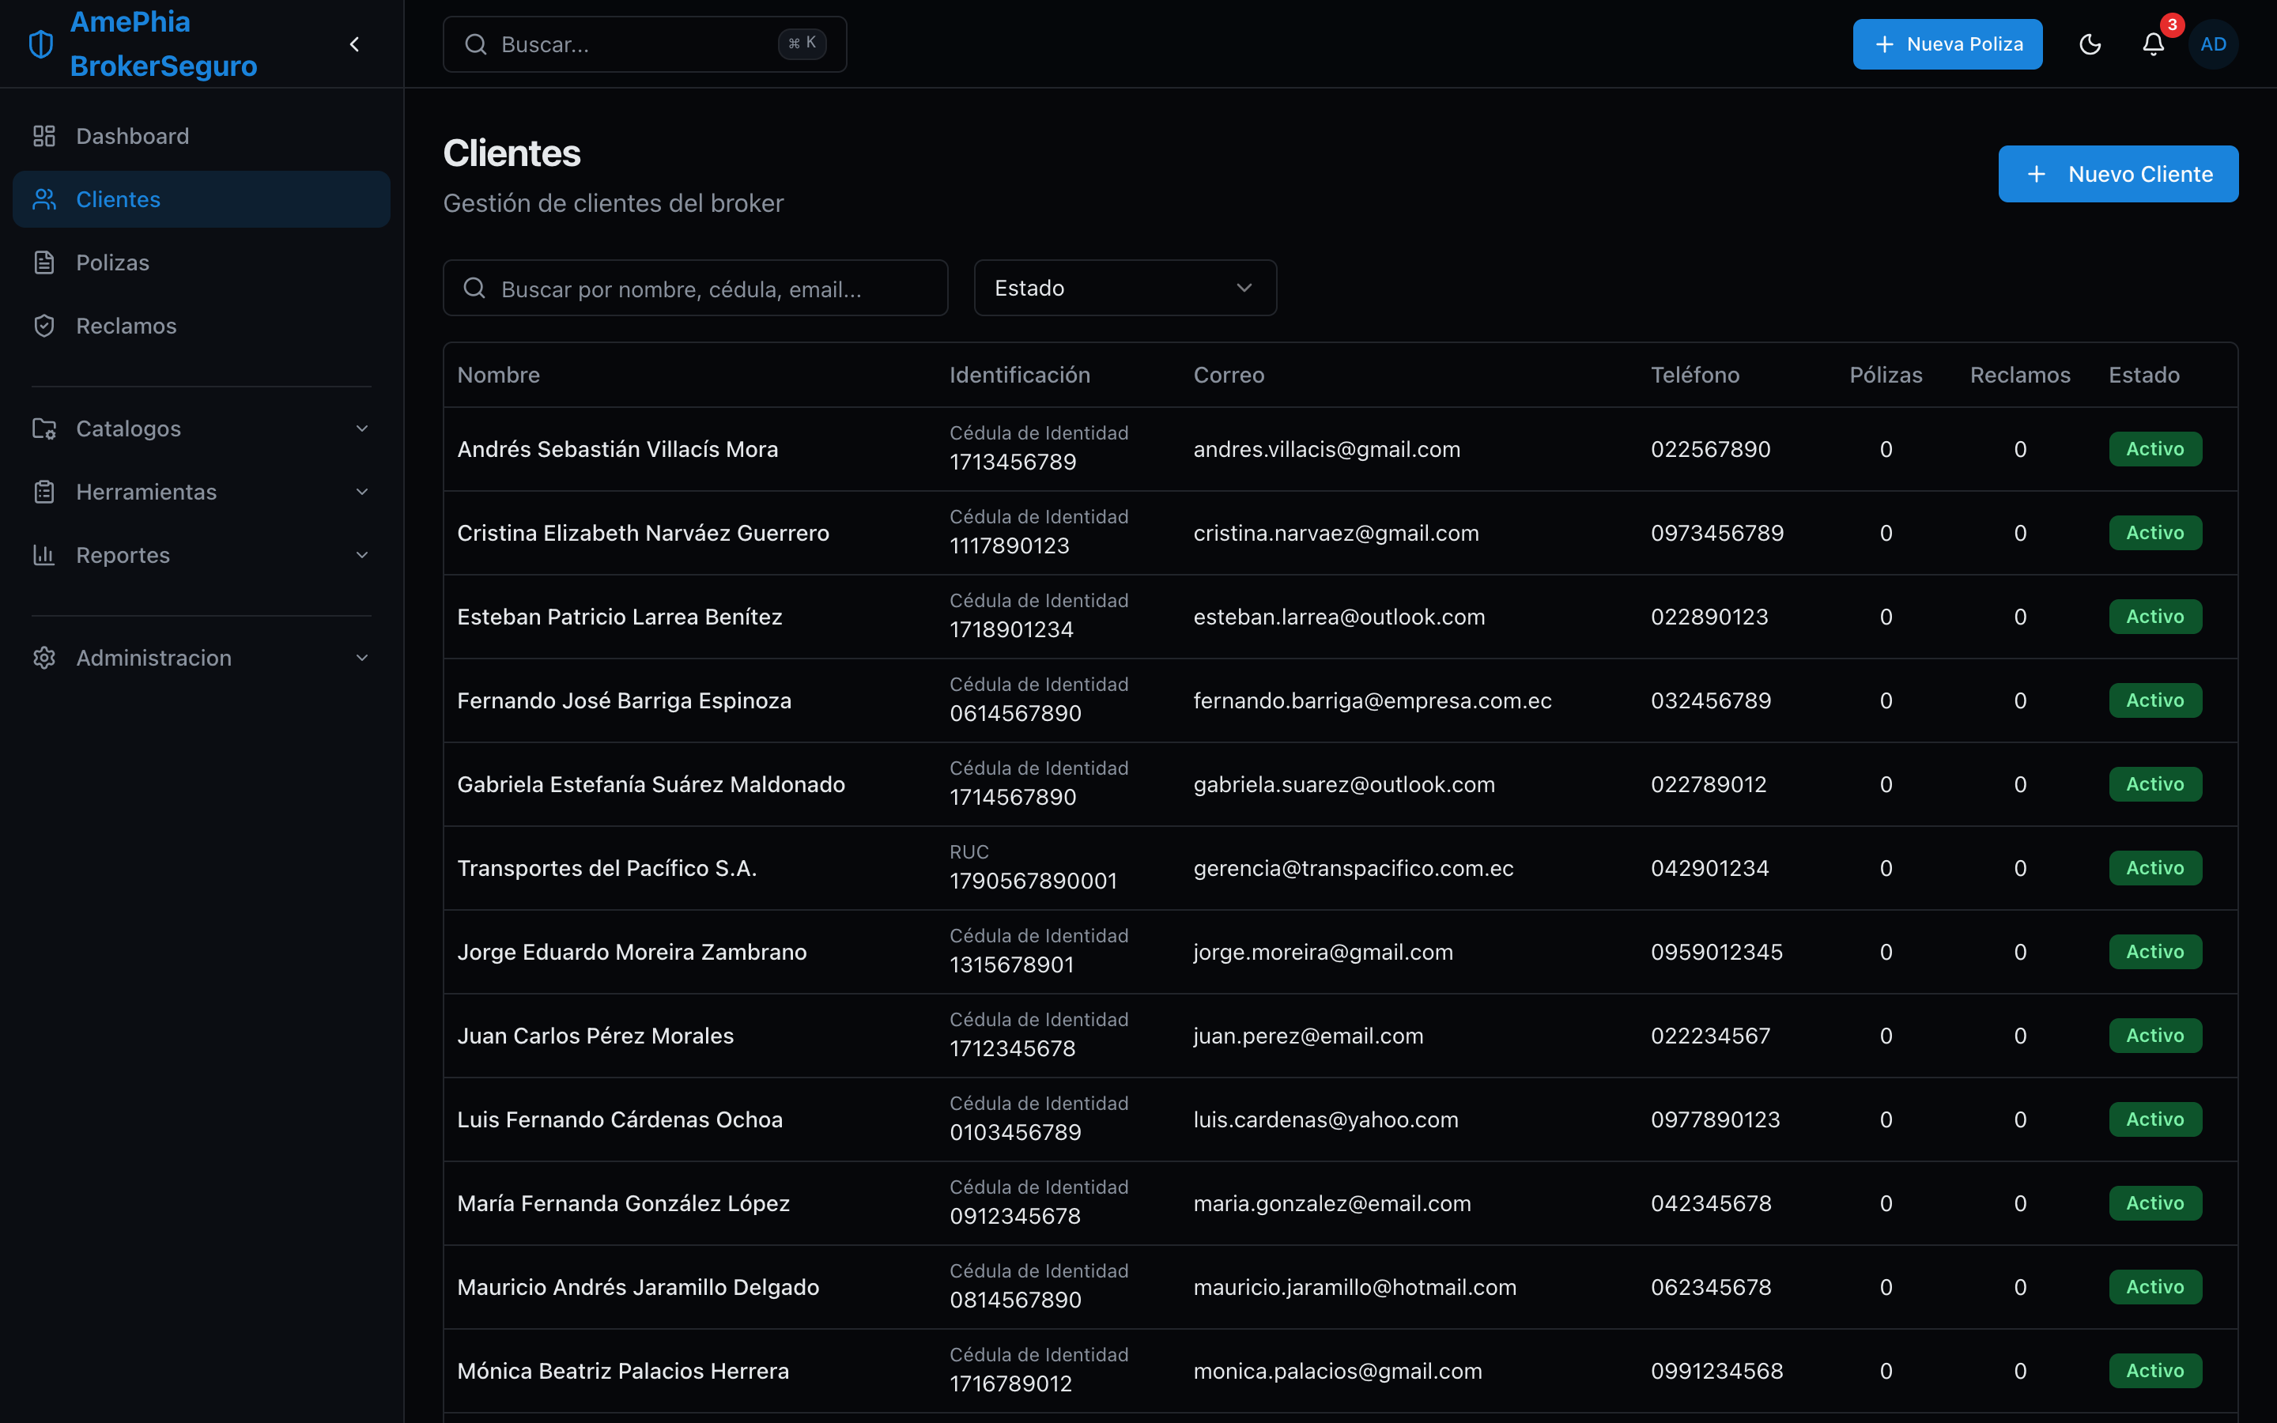Open the AD user avatar menu
The height and width of the screenshot is (1423, 2277).
[x=2213, y=44]
